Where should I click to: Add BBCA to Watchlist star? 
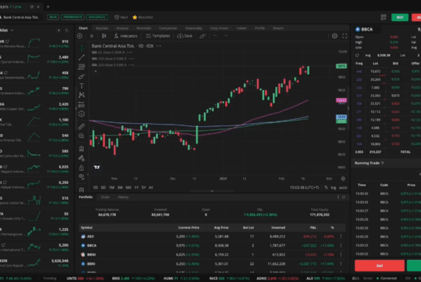tap(135, 17)
